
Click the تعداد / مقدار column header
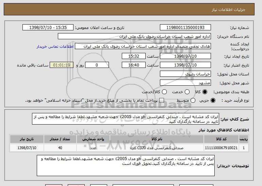tap(60, 139)
